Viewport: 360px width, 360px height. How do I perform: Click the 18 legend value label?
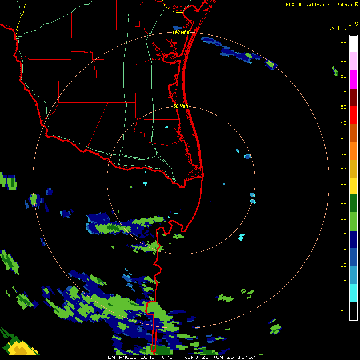344,234
